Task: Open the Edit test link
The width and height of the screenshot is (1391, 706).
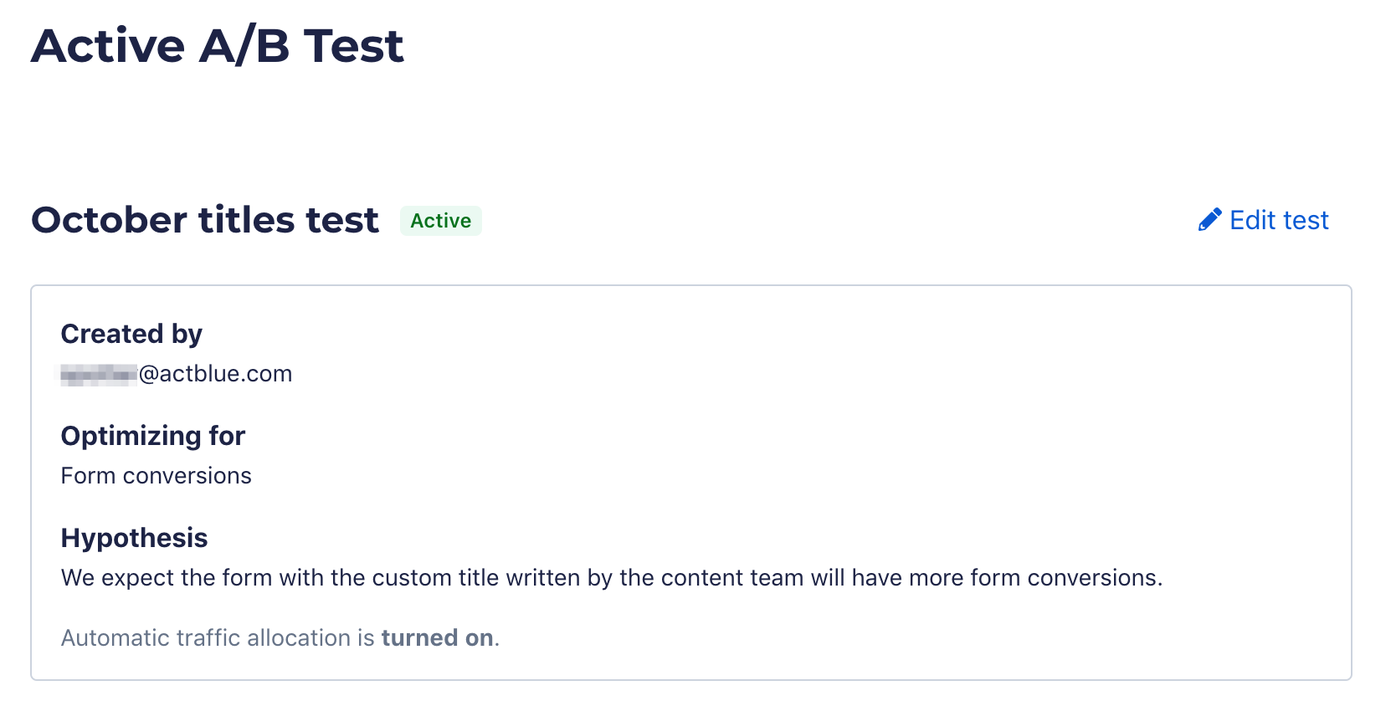Action: click(1278, 220)
